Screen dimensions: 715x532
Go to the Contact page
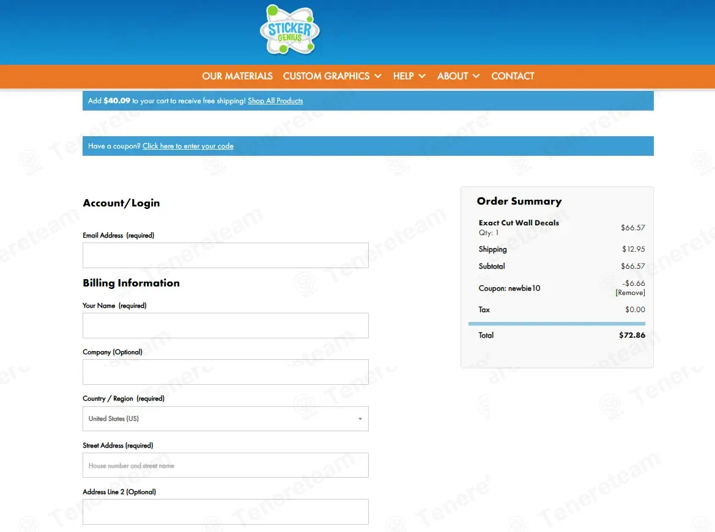pos(513,76)
